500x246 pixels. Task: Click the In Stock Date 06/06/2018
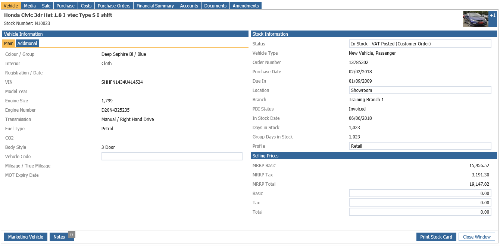360,118
